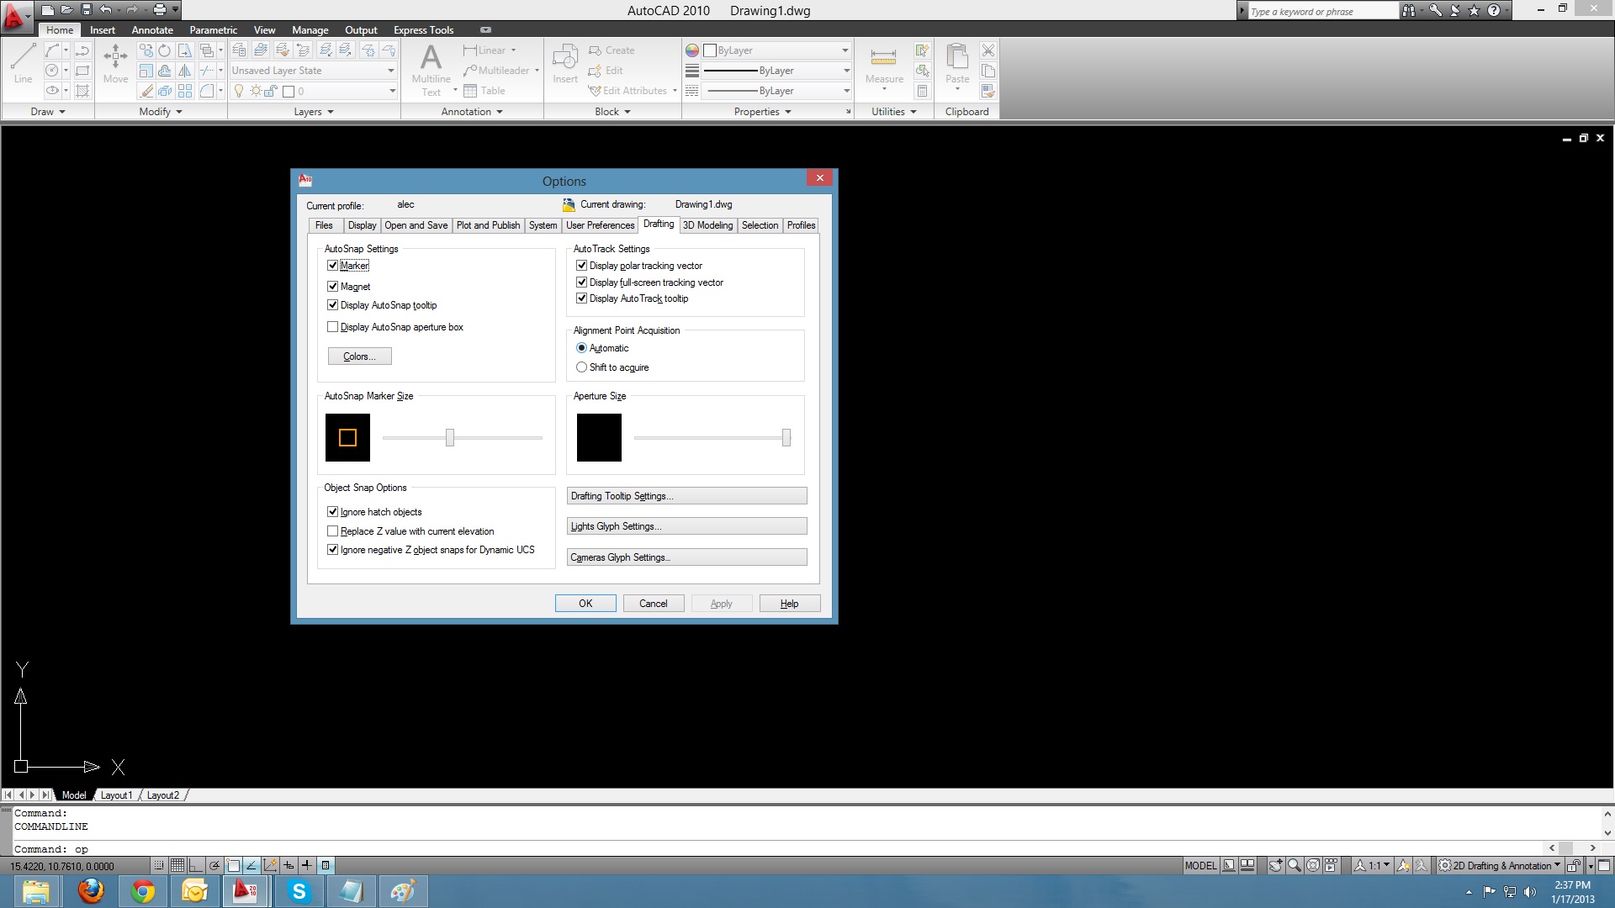This screenshot has width=1615, height=908.
Task: Click the Hatch tool icon
Action: [x=82, y=91]
